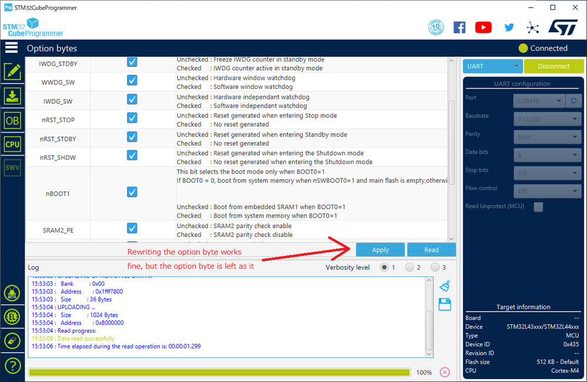Click the device STM32L43xxx/STM32L44xxx text

[542, 327]
